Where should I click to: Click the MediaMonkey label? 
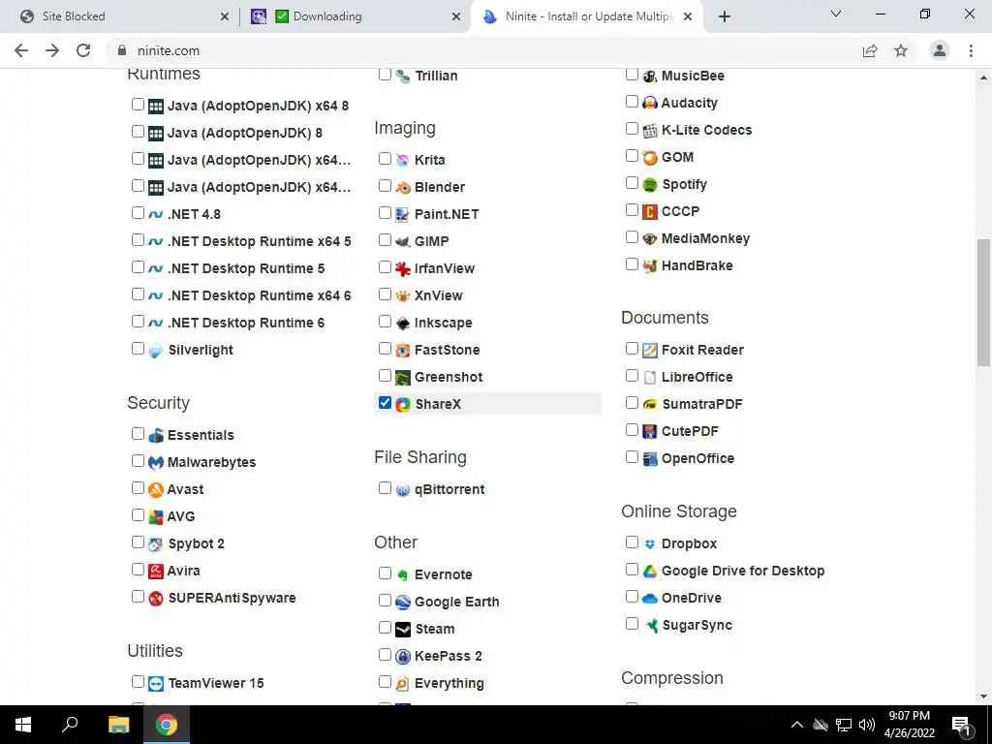[x=705, y=239]
